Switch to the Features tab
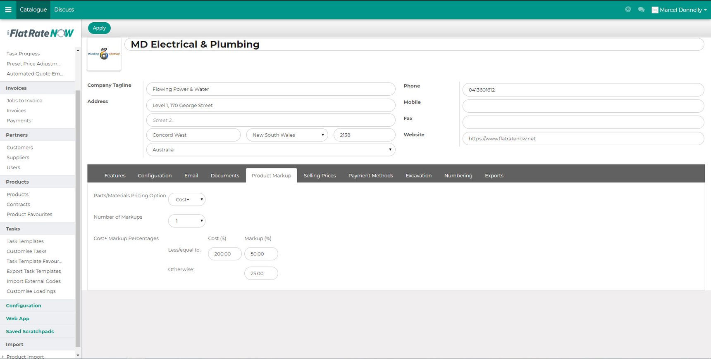The height and width of the screenshot is (359, 711). click(115, 176)
